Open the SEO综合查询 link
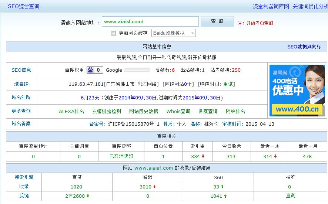The height and width of the screenshot is (204, 328). pos(24,7)
